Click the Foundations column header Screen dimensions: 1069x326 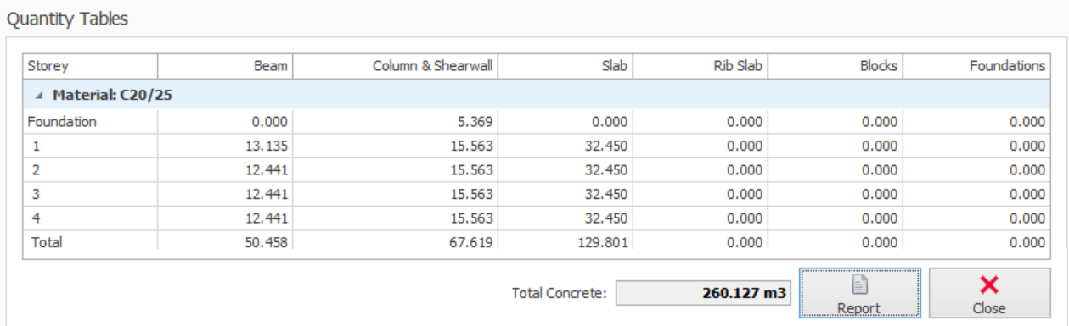[x=976, y=66]
